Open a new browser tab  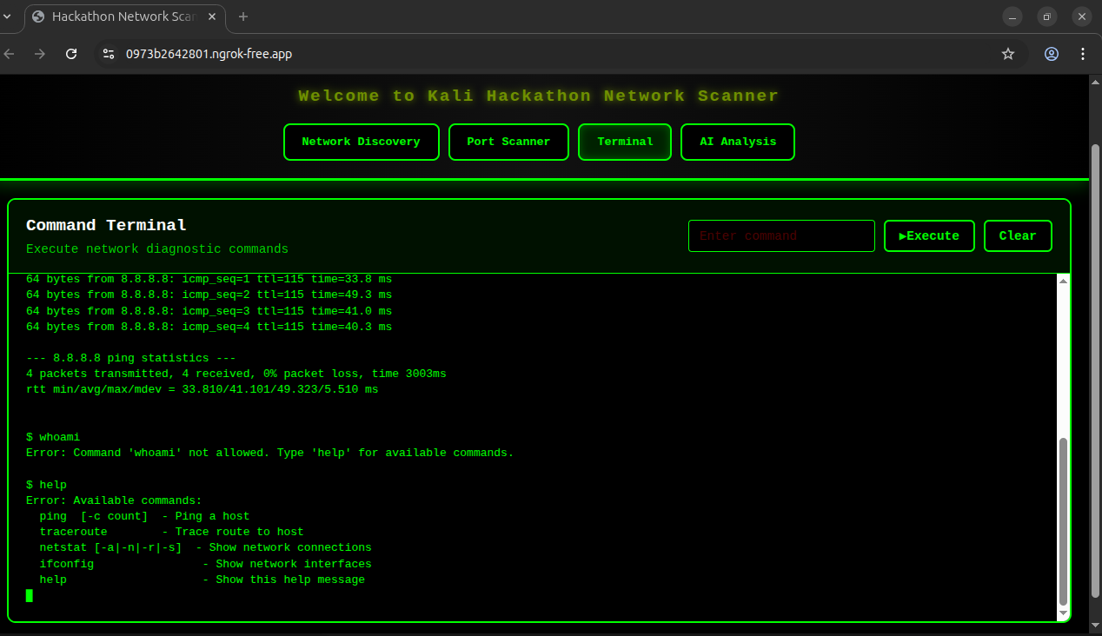click(243, 17)
